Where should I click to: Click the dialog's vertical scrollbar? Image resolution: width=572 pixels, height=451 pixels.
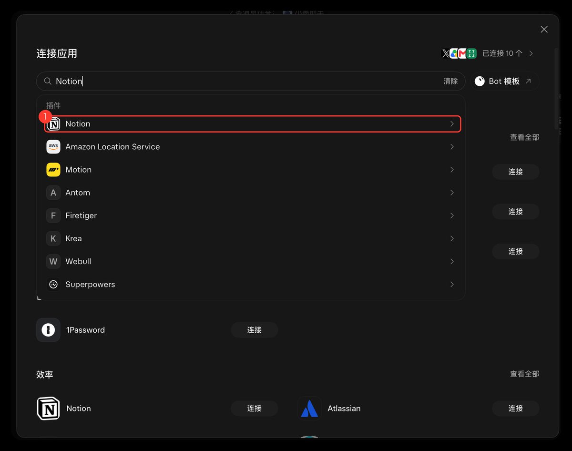(556, 88)
